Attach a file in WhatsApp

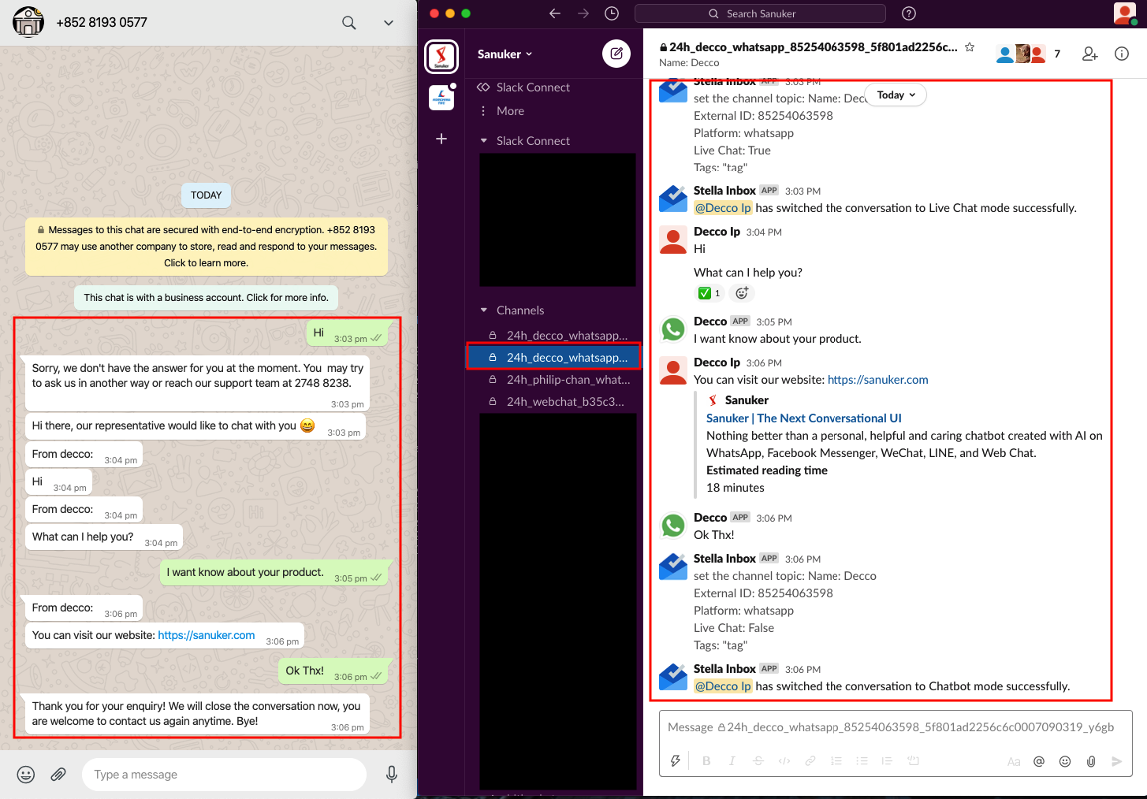pos(58,775)
